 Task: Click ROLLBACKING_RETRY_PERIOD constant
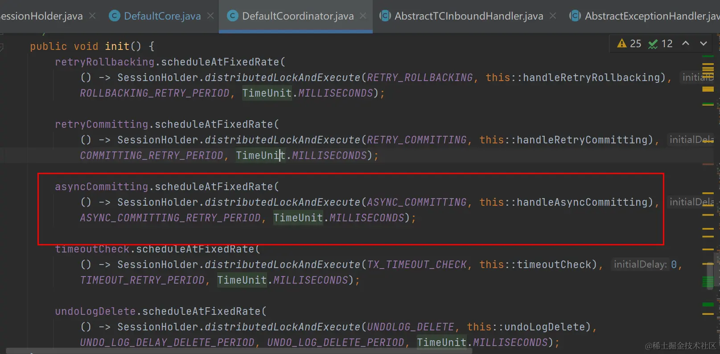click(x=154, y=93)
